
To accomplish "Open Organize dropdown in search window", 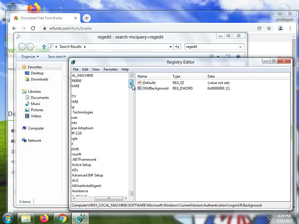I will pos(30,57).
